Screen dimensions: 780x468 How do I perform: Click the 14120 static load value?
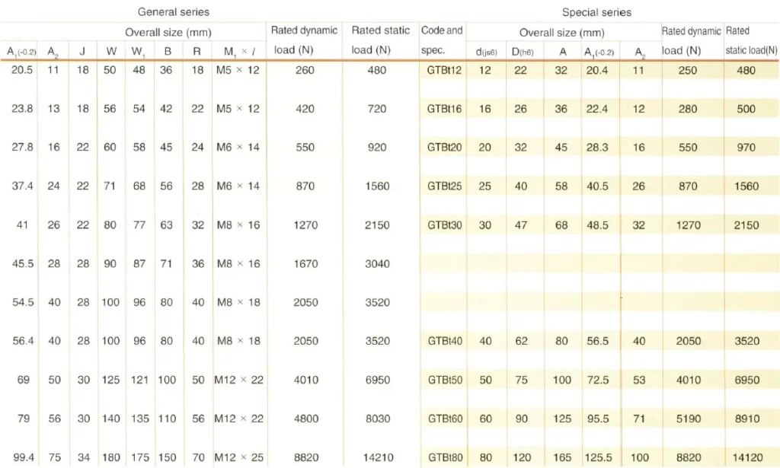click(751, 457)
